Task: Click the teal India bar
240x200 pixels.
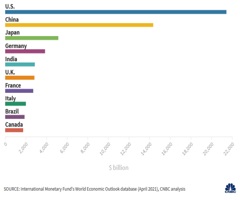Action: coord(20,64)
